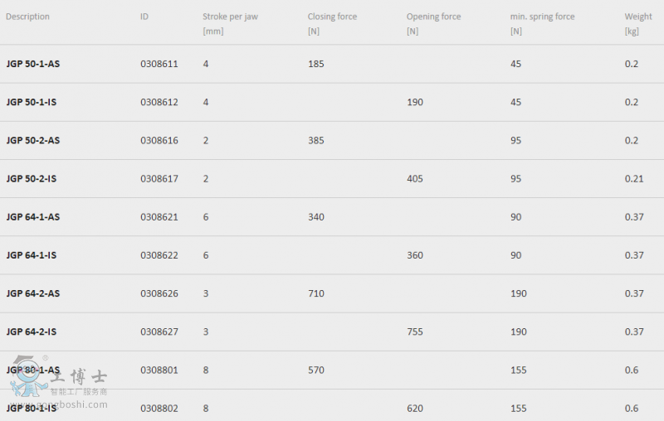Screen dimensions: 664x421
Task: Open the JGP 64-2-IS product row
Action: coord(332,331)
